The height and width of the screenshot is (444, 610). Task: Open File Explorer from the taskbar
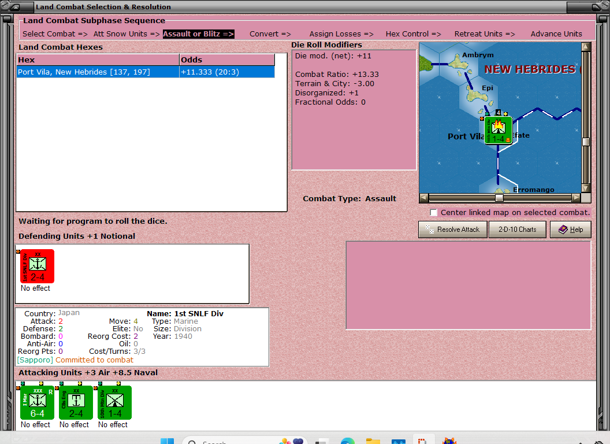373,441
